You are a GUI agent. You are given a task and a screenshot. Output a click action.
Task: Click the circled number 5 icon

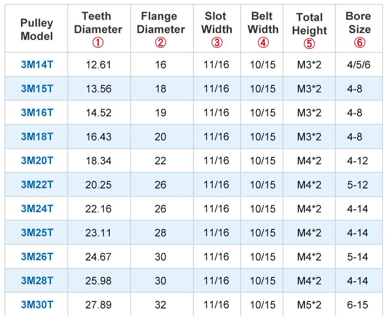pyautogui.click(x=309, y=43)
